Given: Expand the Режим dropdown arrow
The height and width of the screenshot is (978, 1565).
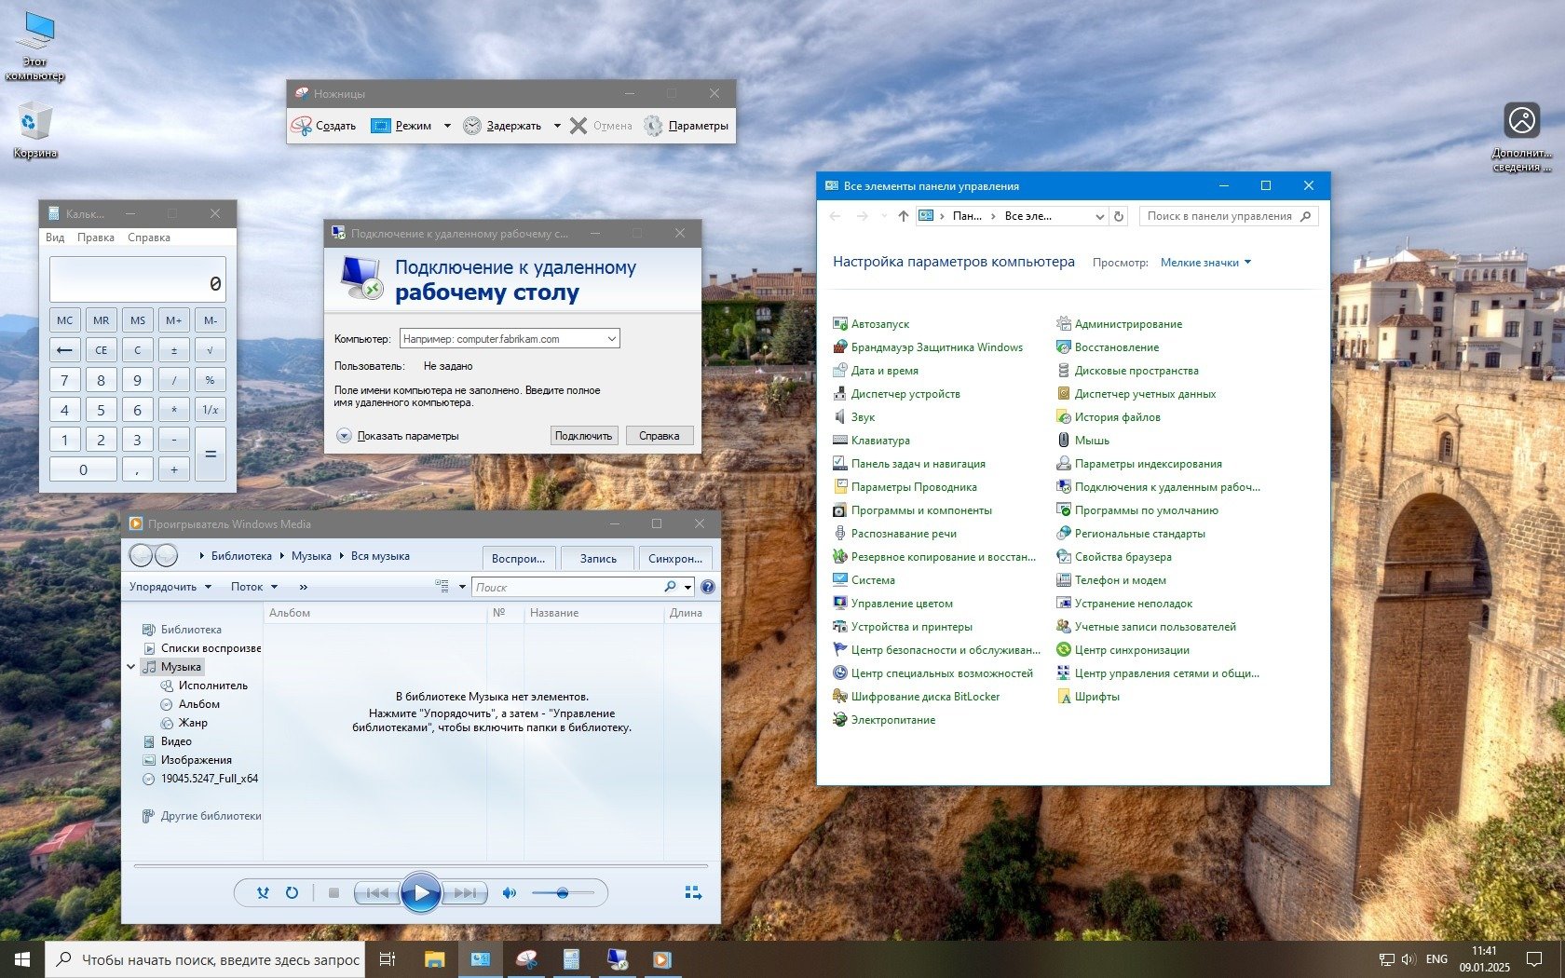Looking at the screenshot, I should click(447, 126).
